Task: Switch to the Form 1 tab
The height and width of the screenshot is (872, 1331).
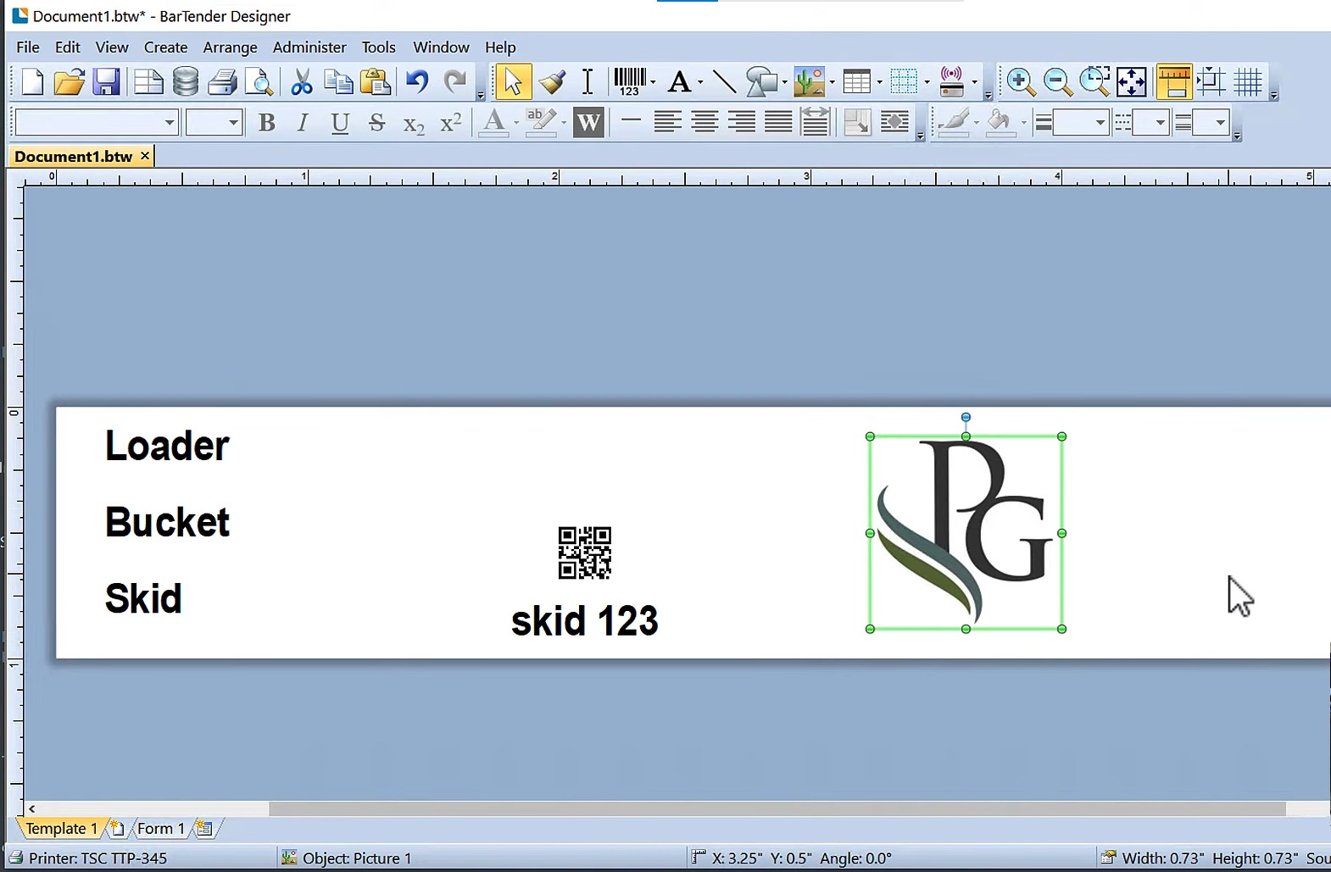Action: click(160, 829)
